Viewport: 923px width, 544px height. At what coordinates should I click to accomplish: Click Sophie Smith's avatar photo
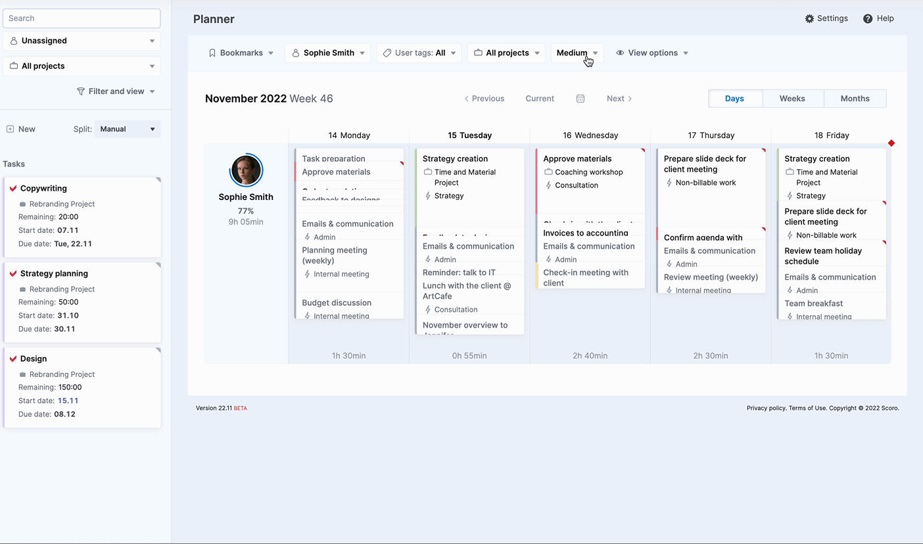247,170
